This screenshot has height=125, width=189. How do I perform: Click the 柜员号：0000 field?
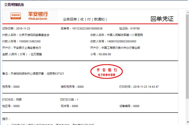pos(11,87)
